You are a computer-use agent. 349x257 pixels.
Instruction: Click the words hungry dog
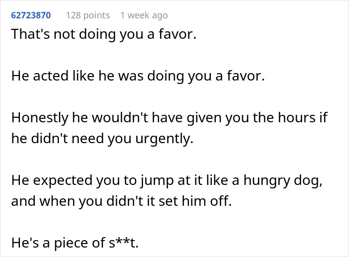tap(283, 180)
